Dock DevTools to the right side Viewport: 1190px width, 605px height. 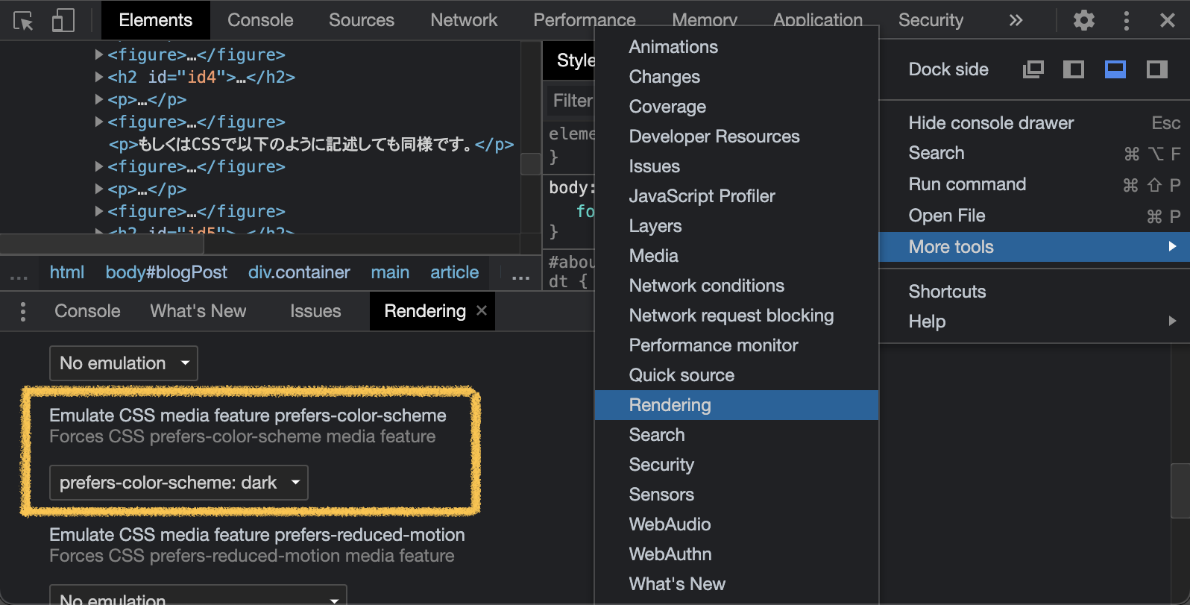point(1157,69)
